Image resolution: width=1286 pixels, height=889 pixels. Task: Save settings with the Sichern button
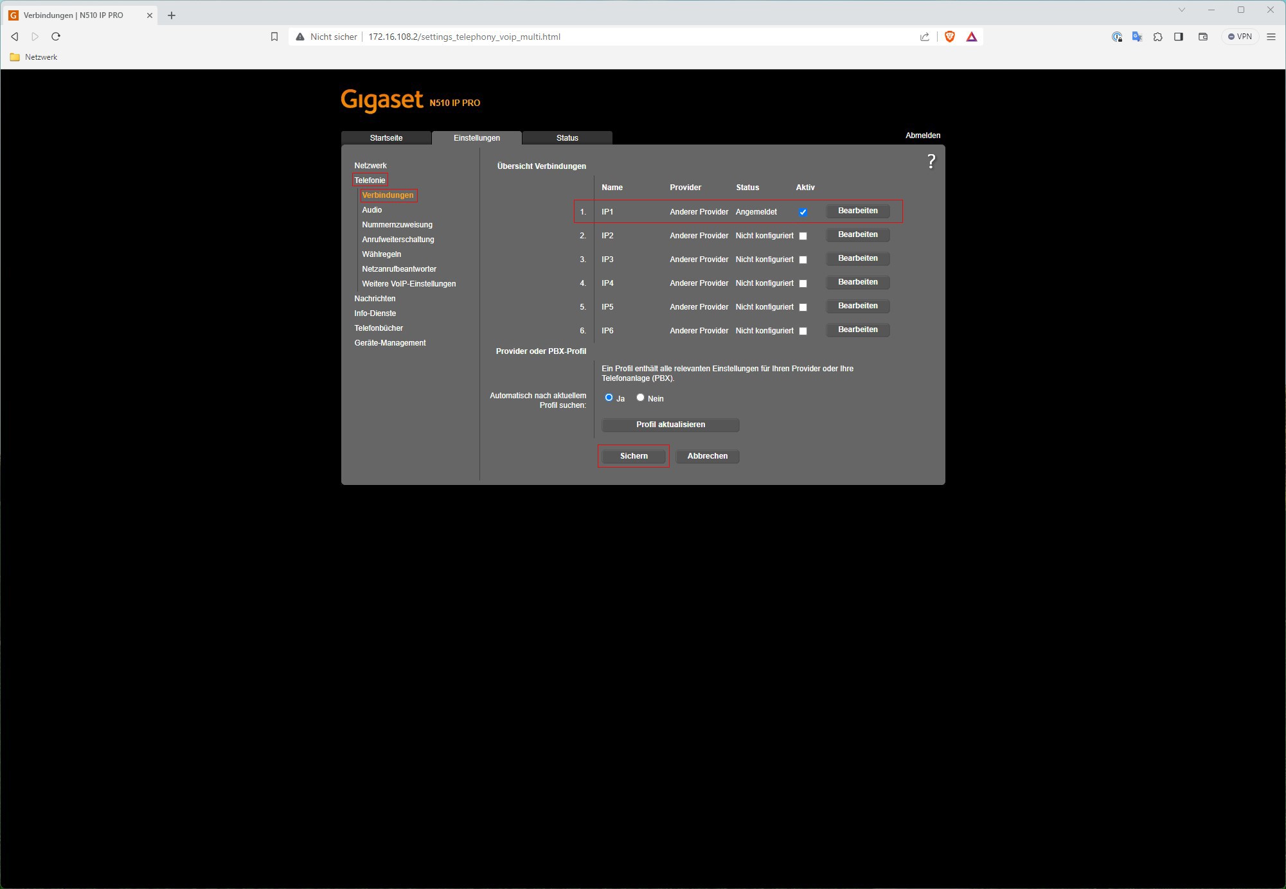[x=634, y=456]
